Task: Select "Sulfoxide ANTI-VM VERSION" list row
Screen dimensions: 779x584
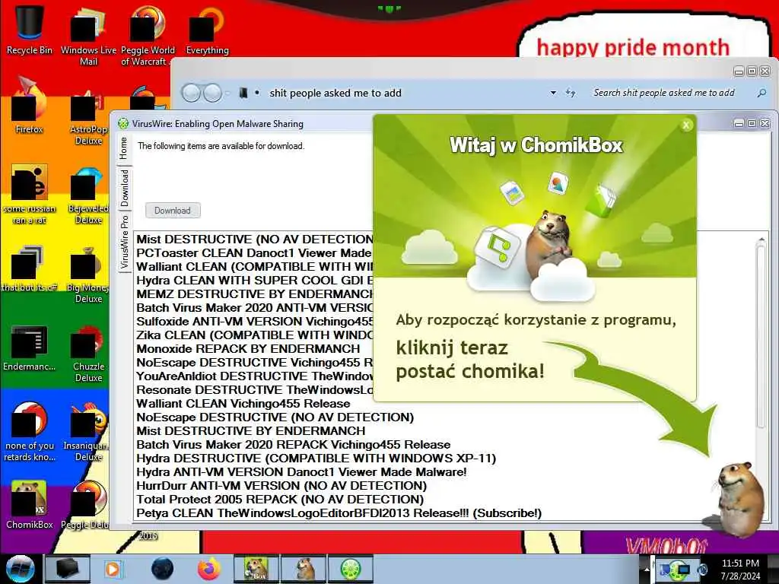Action: pyautogui.click(x=254, y=322)
